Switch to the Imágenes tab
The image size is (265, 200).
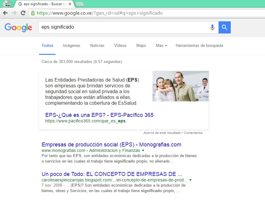(x=72, y=46)
